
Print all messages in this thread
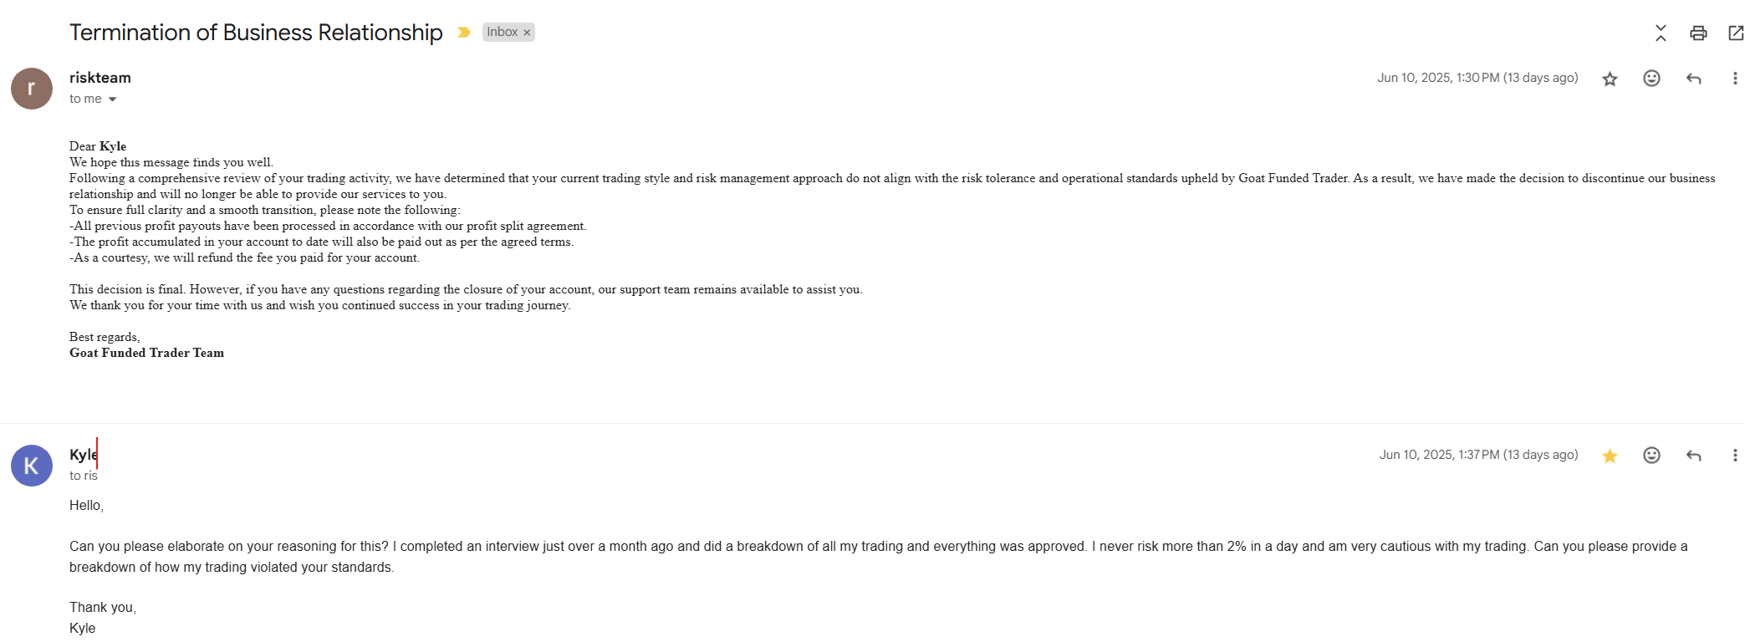(x=1697, y=33)
